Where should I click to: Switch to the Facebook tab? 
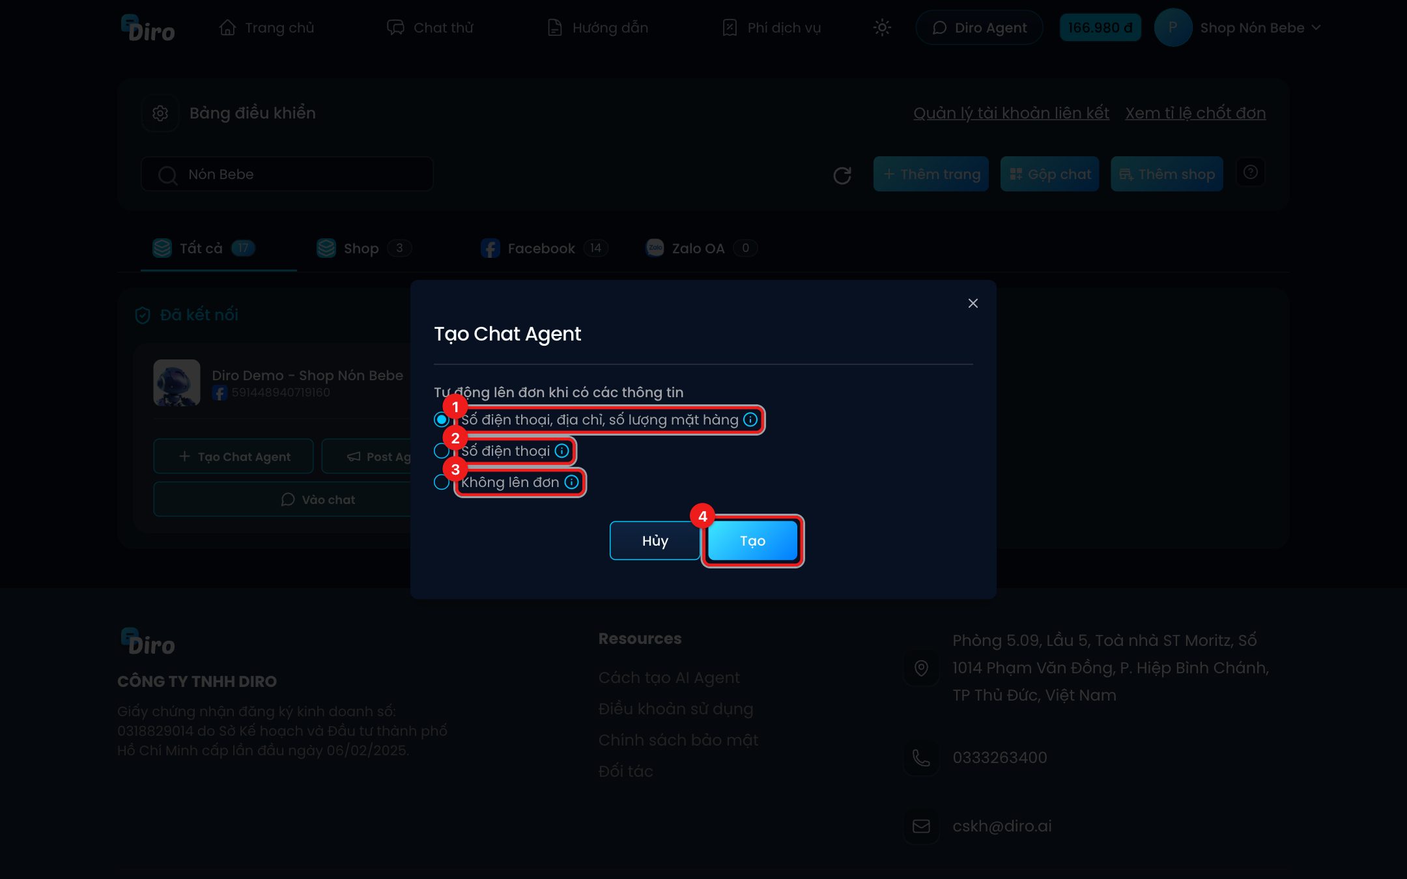coord(544,249)
